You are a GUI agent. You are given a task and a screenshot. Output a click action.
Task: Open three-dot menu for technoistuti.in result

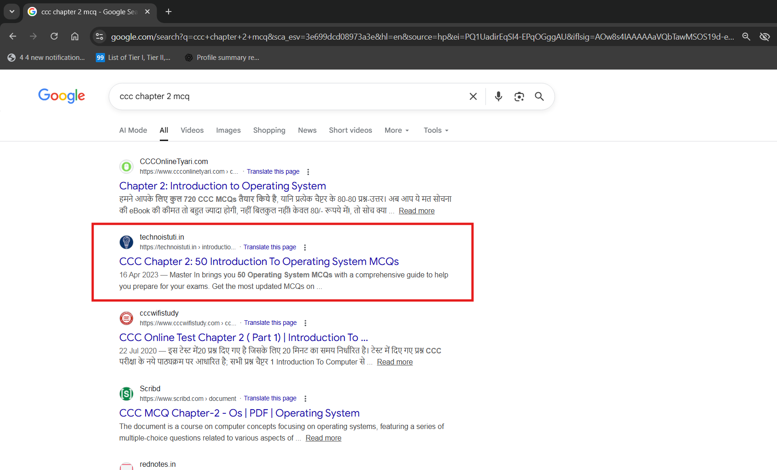pyautogui.click(x=305, y=247)
